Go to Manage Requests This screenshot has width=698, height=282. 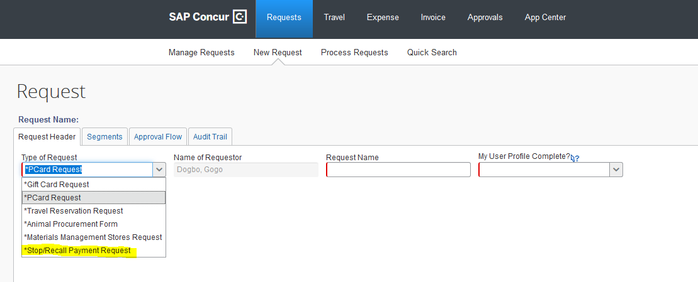(201, 52)
